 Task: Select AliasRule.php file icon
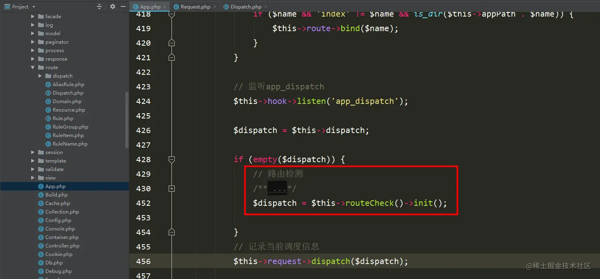pyautogui.click(x=48, y=85)
